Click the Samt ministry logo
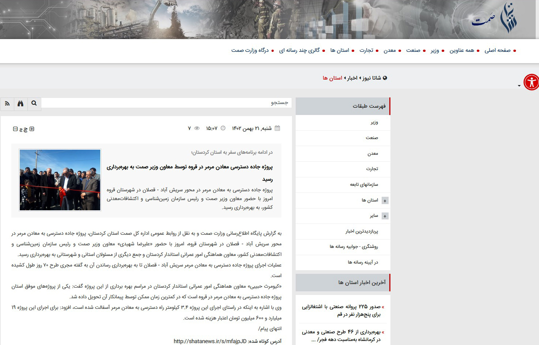Viewport: 539px width, 345px height. tap(495, 18)
